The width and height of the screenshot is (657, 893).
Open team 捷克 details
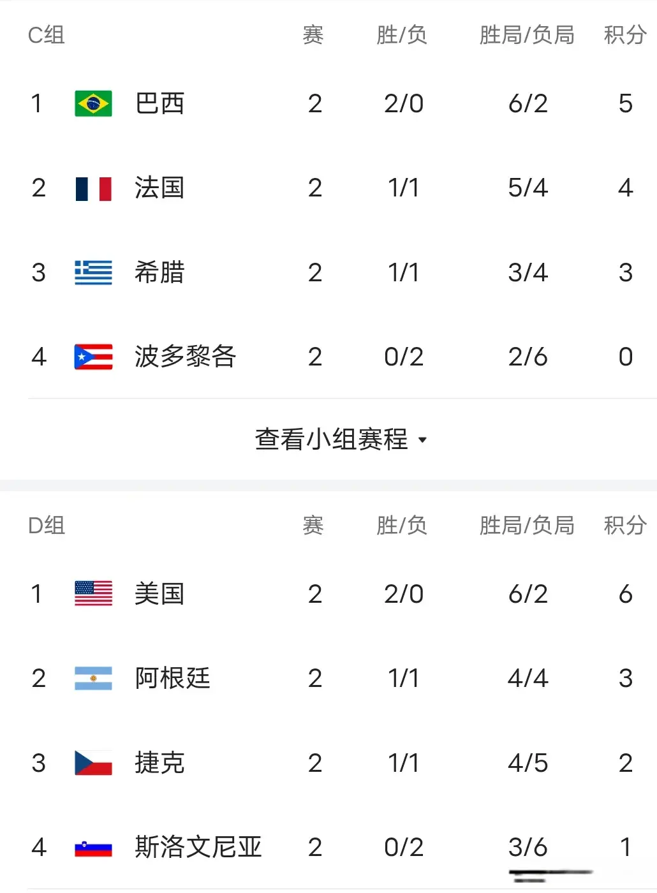click(159, 763)
